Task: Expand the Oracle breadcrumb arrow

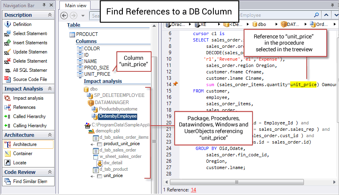Action: 190,24
